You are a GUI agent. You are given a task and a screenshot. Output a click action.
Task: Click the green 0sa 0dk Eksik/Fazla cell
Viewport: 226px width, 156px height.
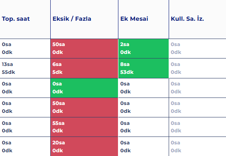pos(84,88)
